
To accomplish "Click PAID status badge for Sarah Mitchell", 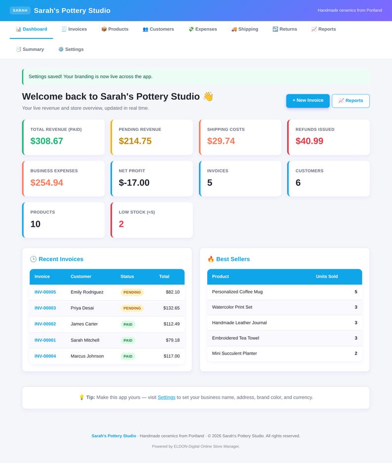I will (128, 340).
